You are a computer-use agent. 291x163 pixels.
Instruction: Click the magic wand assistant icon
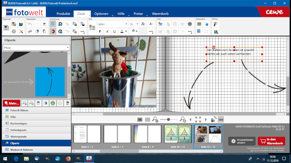click(x=21, y=31)
